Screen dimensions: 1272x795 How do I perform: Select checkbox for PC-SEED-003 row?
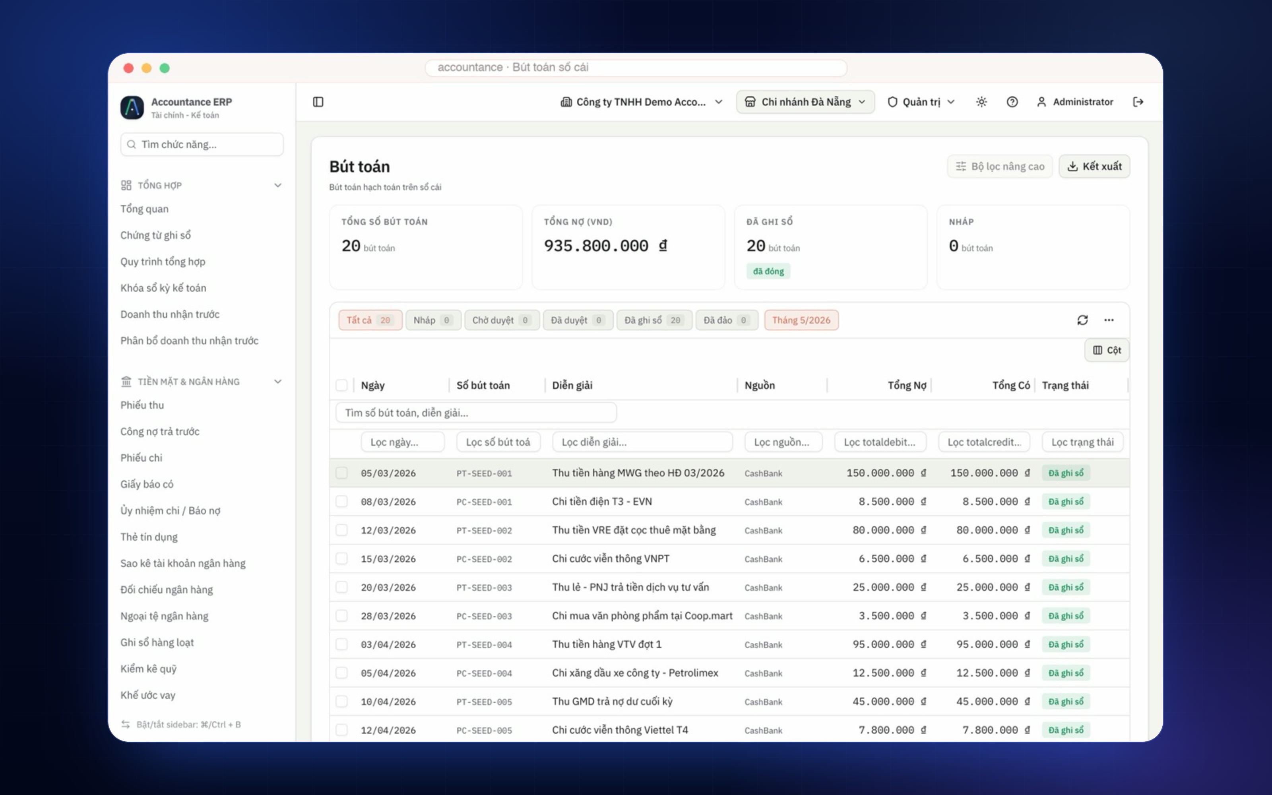tap(342, 615)
